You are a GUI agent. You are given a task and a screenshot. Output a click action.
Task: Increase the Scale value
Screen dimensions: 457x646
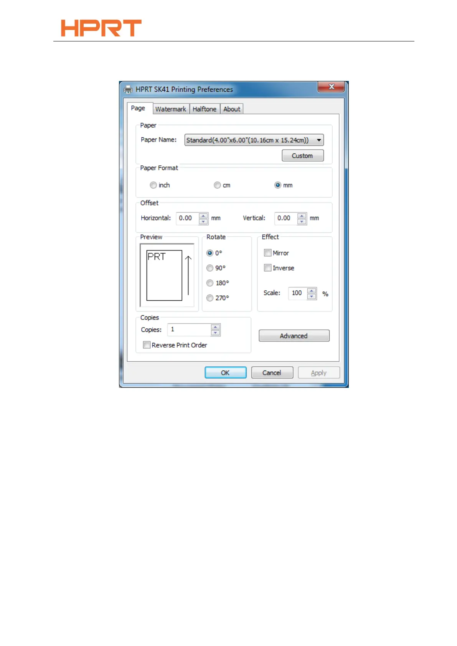(x=312, y=291)
